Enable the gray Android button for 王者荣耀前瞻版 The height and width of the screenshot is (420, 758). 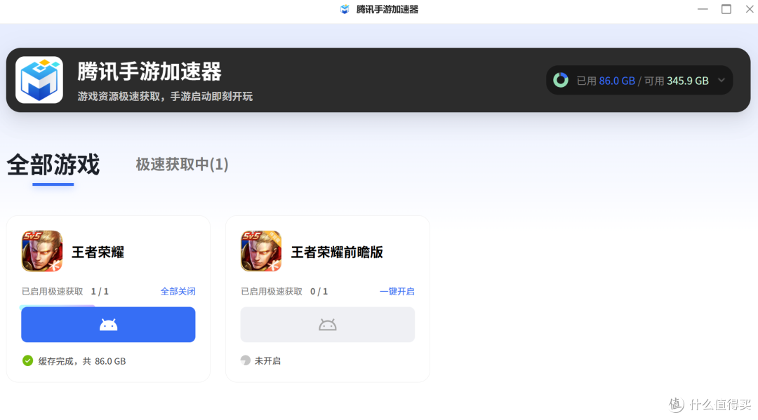pos(327,325)
